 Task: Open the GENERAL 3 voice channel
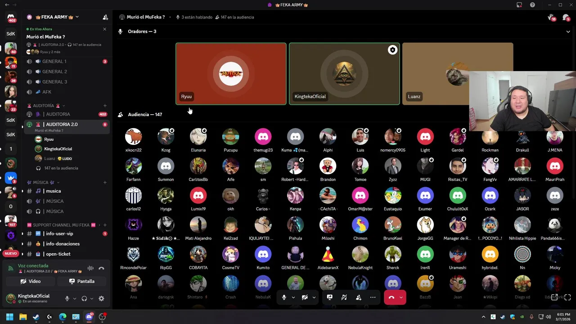67,82
